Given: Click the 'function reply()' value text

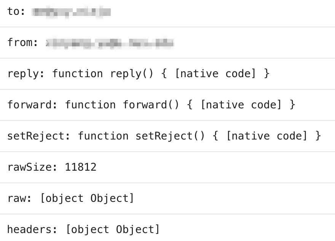Looking at the screenshot, I should 103,74.
